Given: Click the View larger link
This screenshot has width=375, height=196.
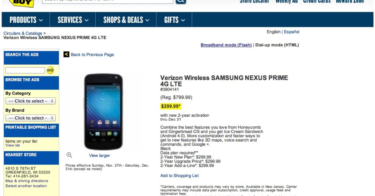Looking at the screenshot, I should [x=99, y=155].
